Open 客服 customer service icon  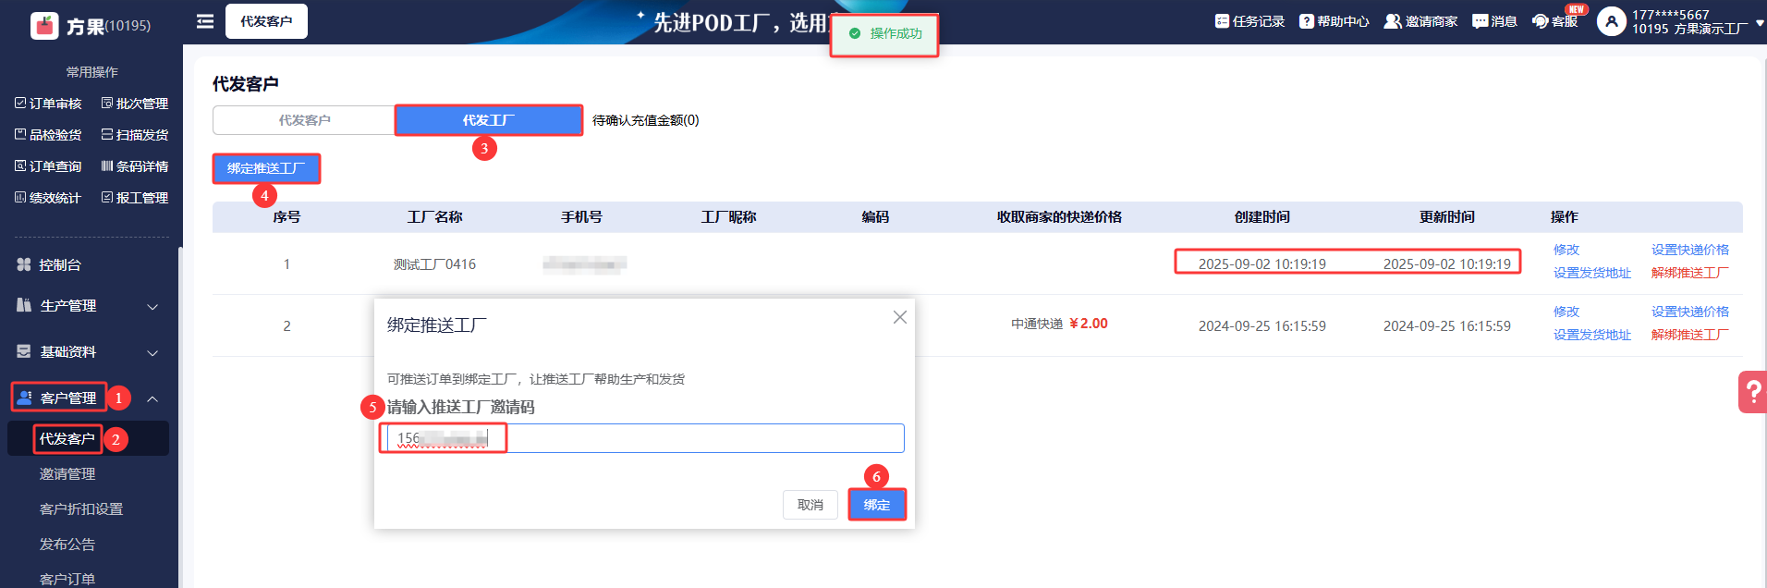(x=1540, y=21)
